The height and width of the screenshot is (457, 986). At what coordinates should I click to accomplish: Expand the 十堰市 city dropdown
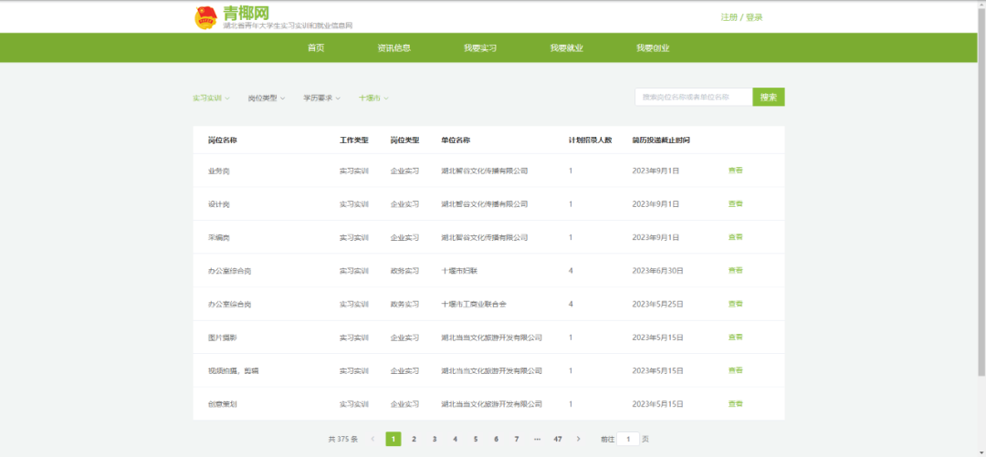click(x=373, y=99)
